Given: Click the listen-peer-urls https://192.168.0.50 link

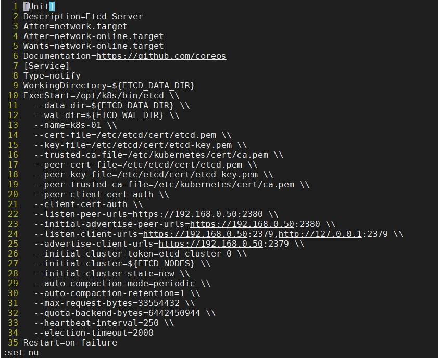Looking at the screenshot, I should (185, 214).
